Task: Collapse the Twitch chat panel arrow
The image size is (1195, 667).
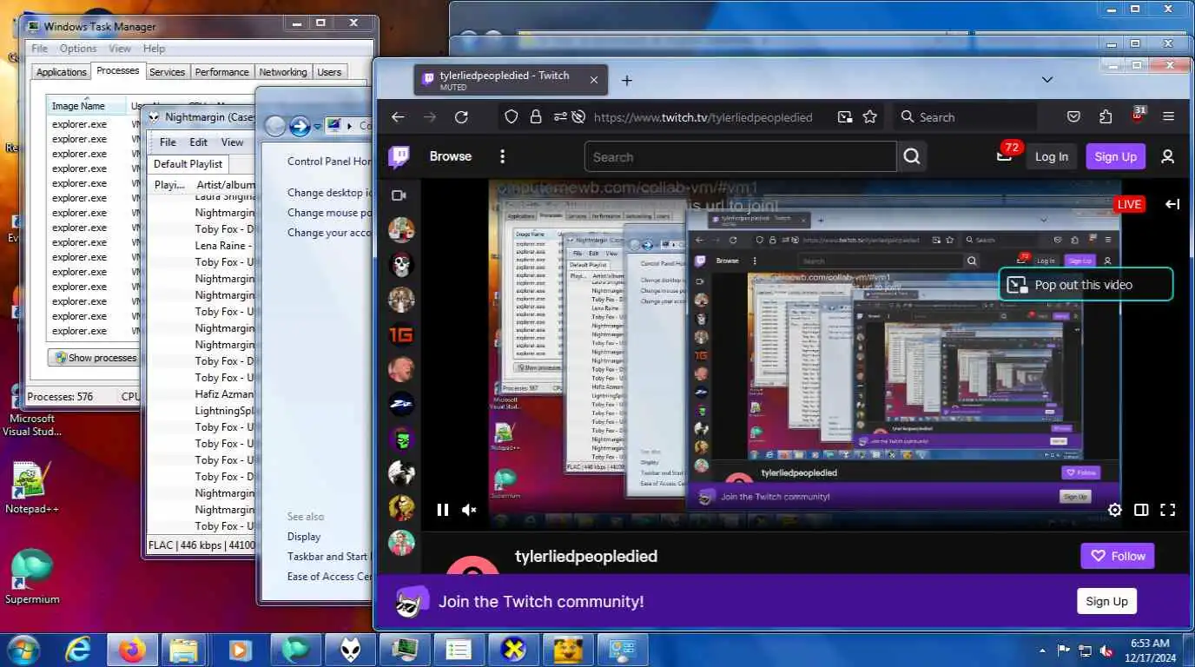Action: (1172, 204)
